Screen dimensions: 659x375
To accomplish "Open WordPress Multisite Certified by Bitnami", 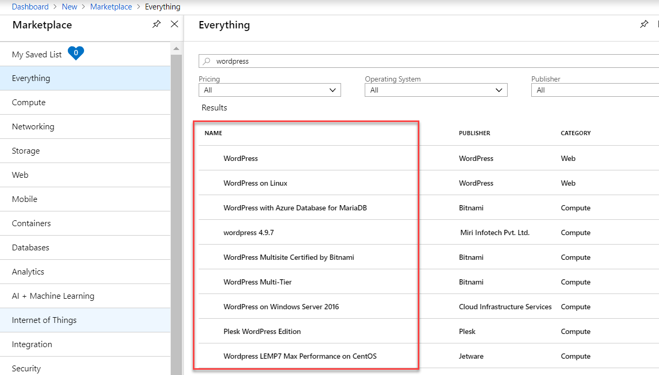I will tap(289, 257).
